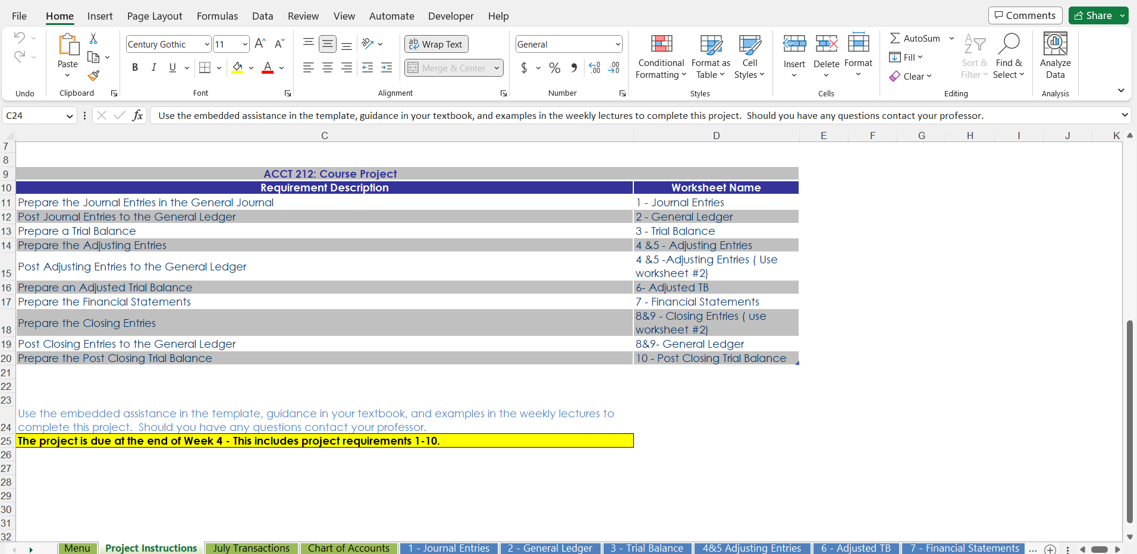1137x554 pixels.
Task: Toggle Underline formatting
Action: pos(172,68)
